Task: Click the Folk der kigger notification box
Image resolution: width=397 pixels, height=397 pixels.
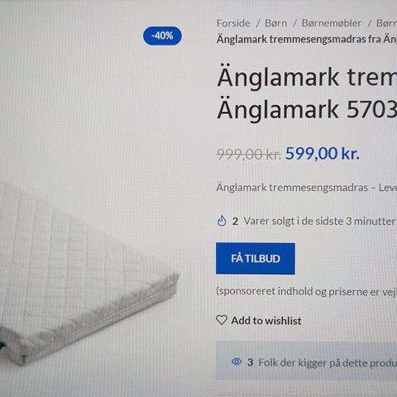Action: pos(307,361)
